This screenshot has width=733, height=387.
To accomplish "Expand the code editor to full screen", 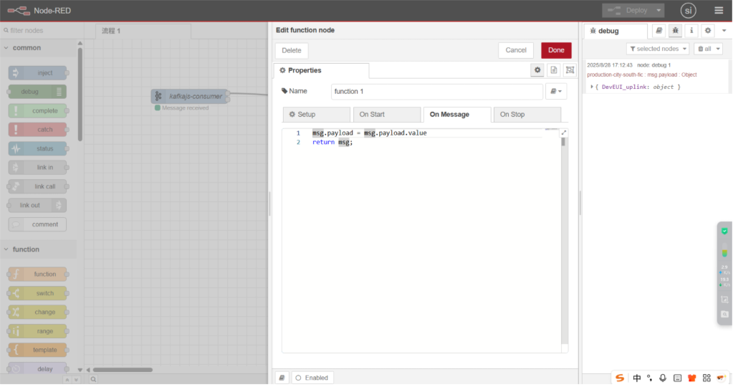I will 564,133.
